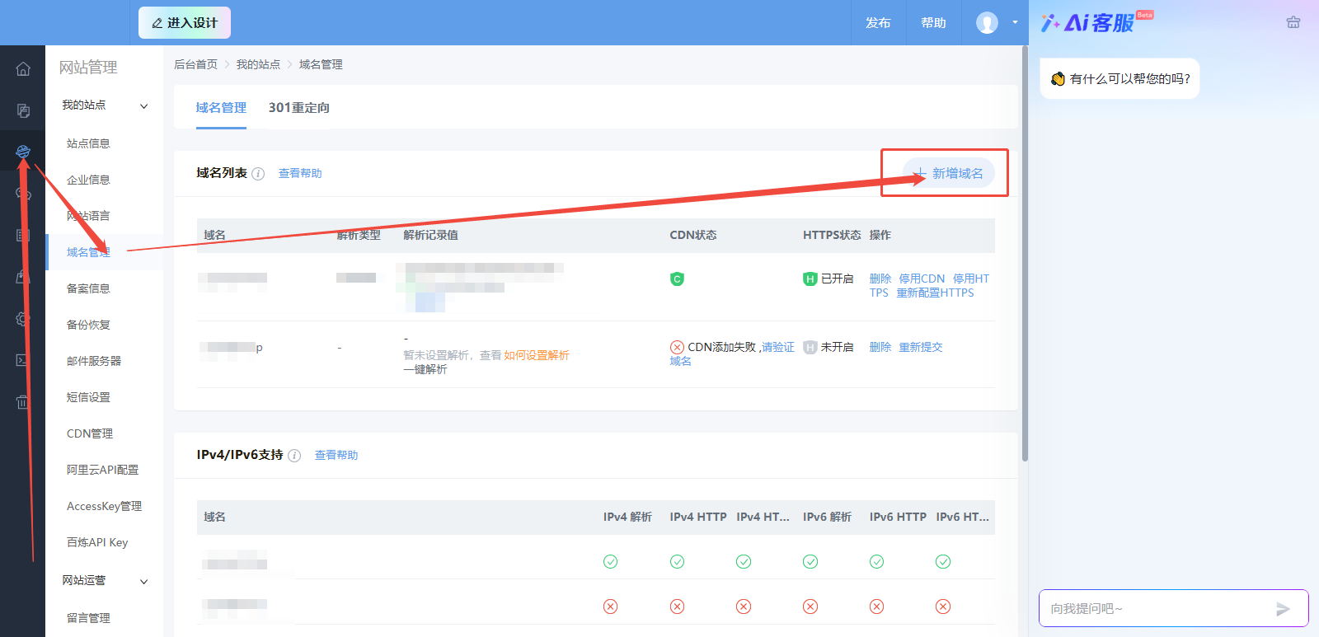Click the pages icon in the dark sidebar
The width and height of the screenshot is (1319, 637).
point(23,110)
